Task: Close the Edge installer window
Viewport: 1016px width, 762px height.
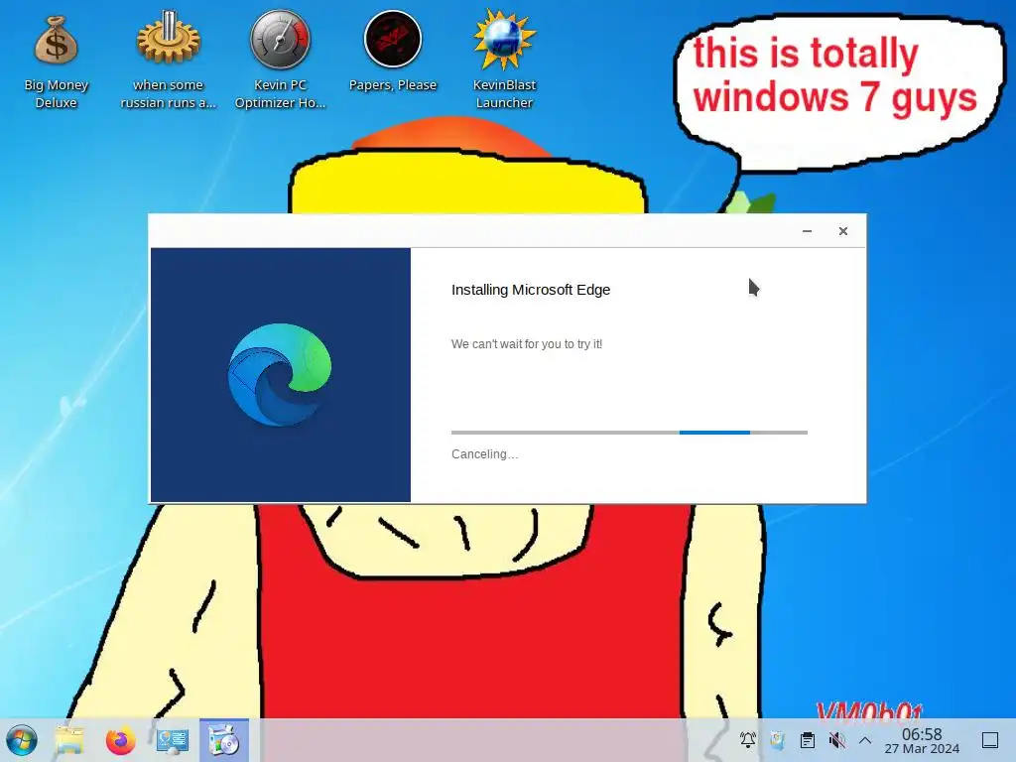Action: tap(843, 231)
